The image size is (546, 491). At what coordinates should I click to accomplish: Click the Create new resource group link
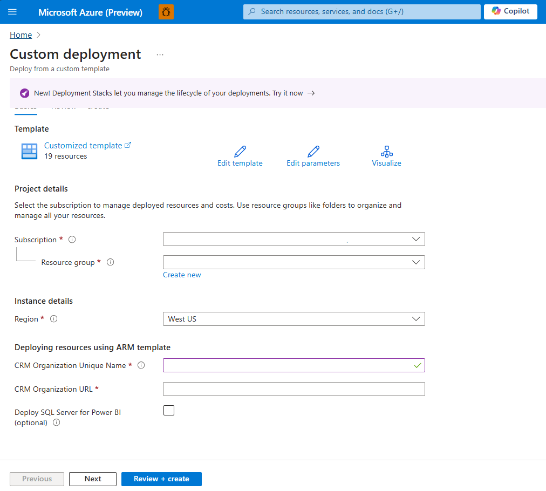point(182,275)
